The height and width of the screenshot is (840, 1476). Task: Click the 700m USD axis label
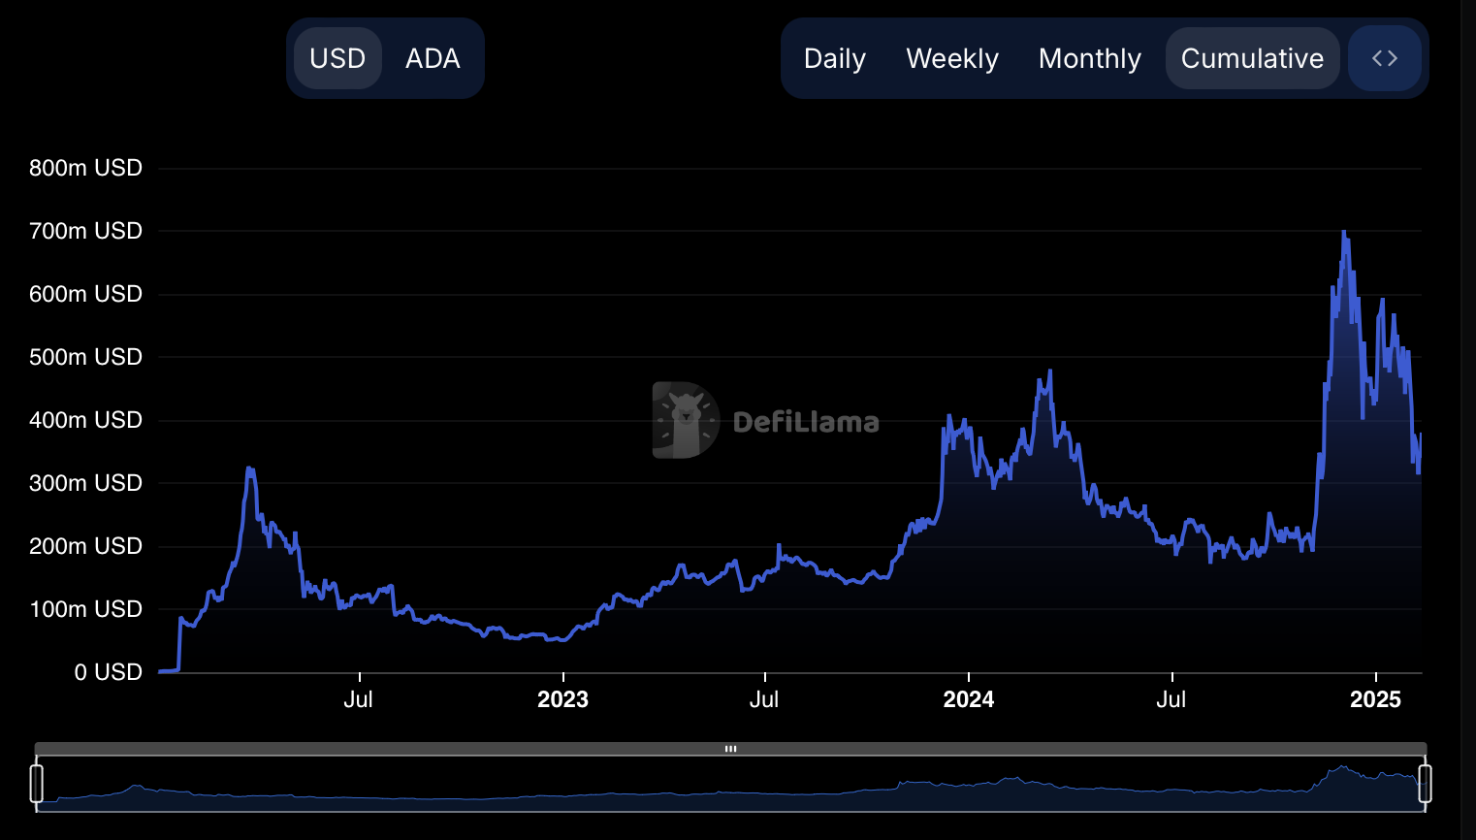click(x=85, y=231)
